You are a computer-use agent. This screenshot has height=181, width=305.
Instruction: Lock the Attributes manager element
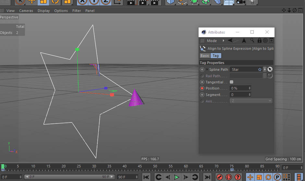(x=259, y=40)
